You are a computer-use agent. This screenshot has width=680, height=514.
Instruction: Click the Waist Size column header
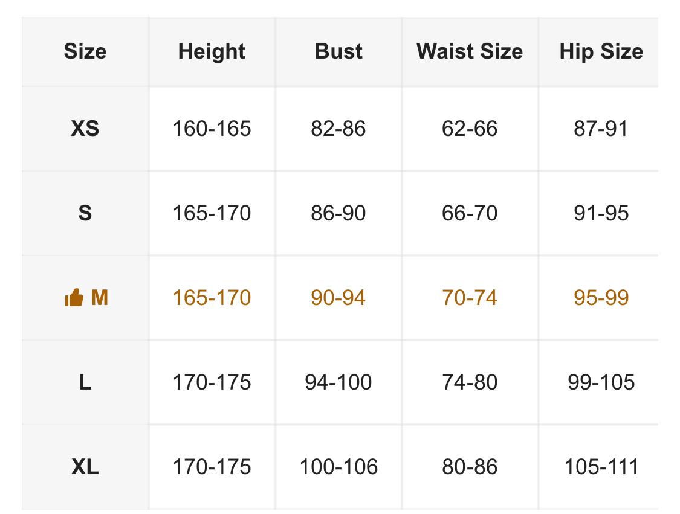click(x=470, y=51)
